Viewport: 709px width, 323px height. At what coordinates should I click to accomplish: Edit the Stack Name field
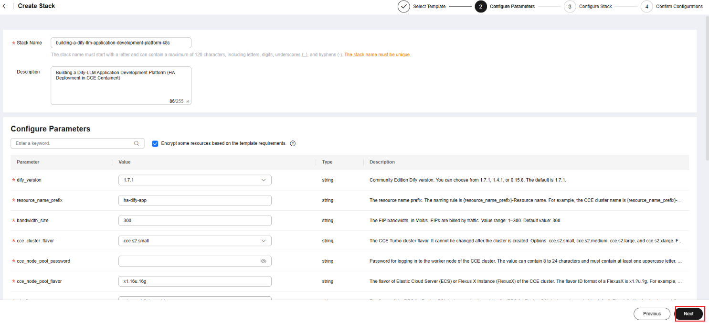[121, 43]
